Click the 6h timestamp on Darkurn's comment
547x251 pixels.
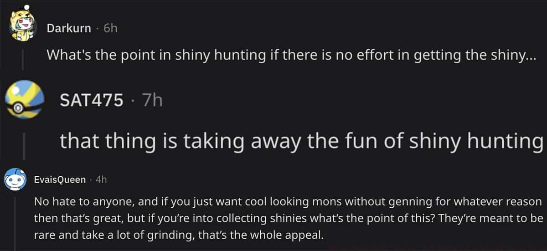110,28
